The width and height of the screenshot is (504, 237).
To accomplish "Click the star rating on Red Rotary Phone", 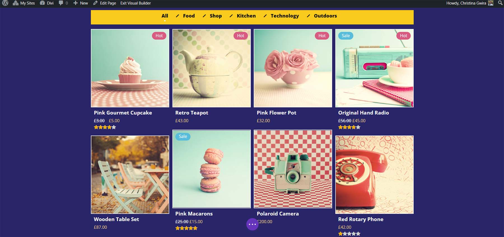I will 349,233.
